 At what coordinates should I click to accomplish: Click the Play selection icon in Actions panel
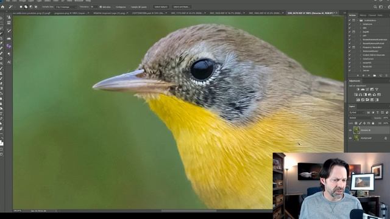pos(369,75)
